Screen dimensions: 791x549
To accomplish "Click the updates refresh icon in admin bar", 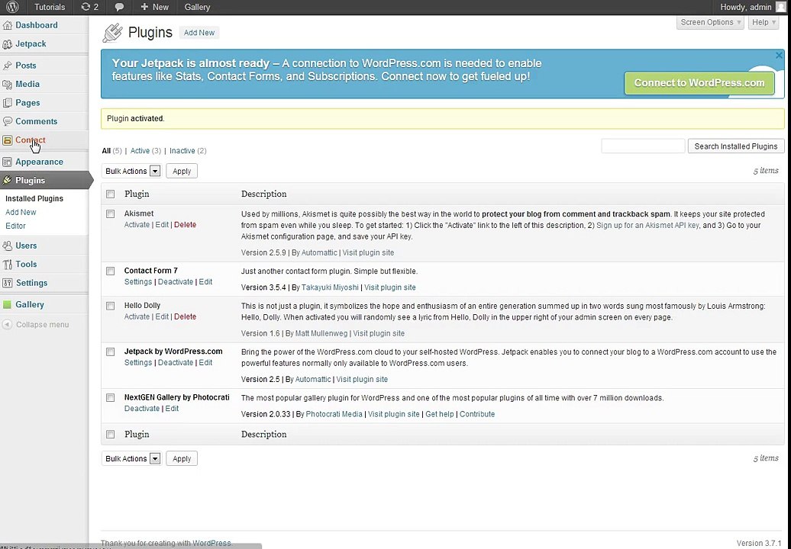I will (86, 7).
